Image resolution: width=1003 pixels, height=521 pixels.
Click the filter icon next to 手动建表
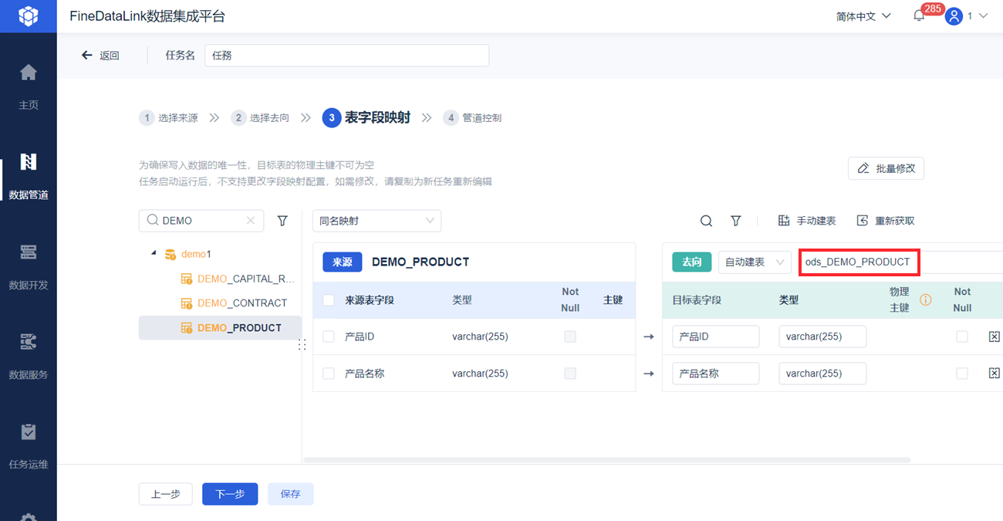[736, 221]
